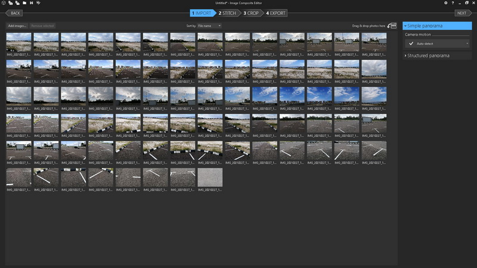
Task: Click the New Panorama From Images icon
Action: (x=11, y=3)
